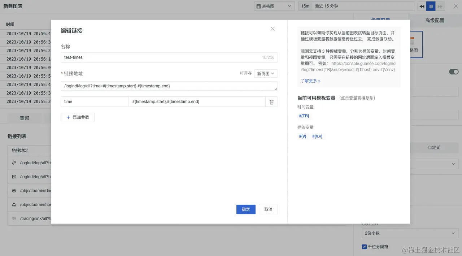Toggle the switch in the right config panel
462x256 pixels.
point(453,72)
